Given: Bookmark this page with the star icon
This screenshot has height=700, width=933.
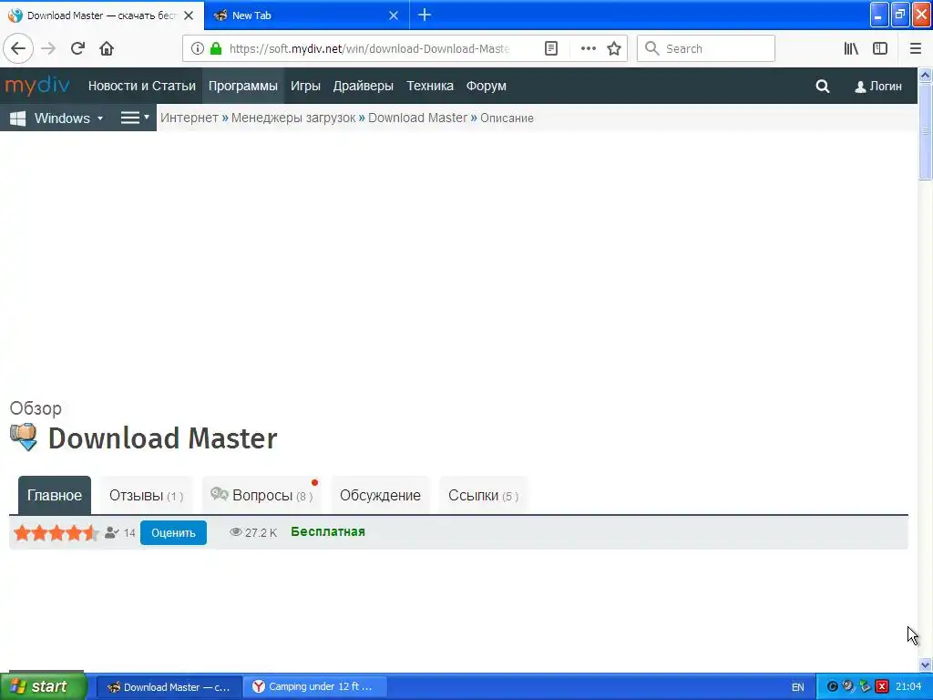Looking at the screenshot, I should [614, 48].
